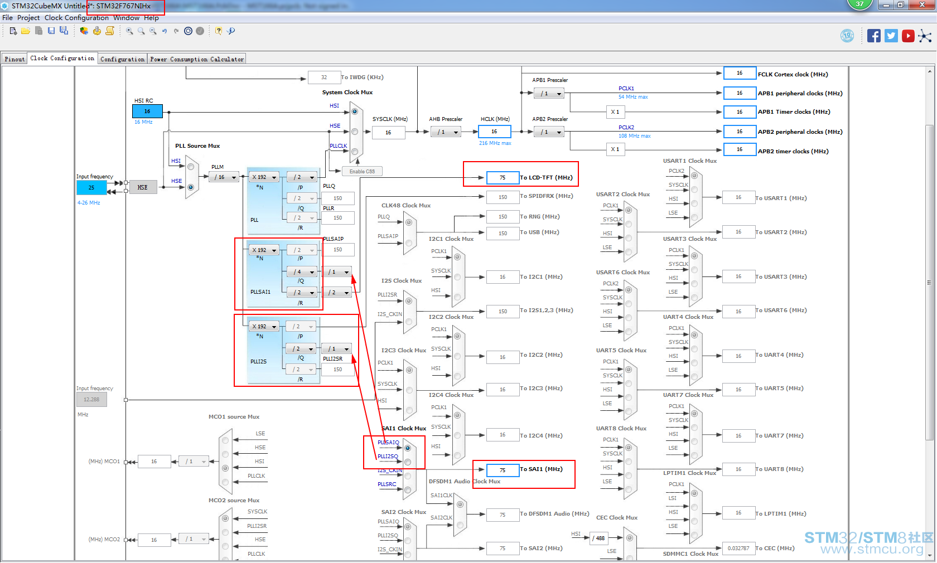Click the SYSCLK (MHz) value field
This screenshot has height=563, width=937.
pos(388,133)
